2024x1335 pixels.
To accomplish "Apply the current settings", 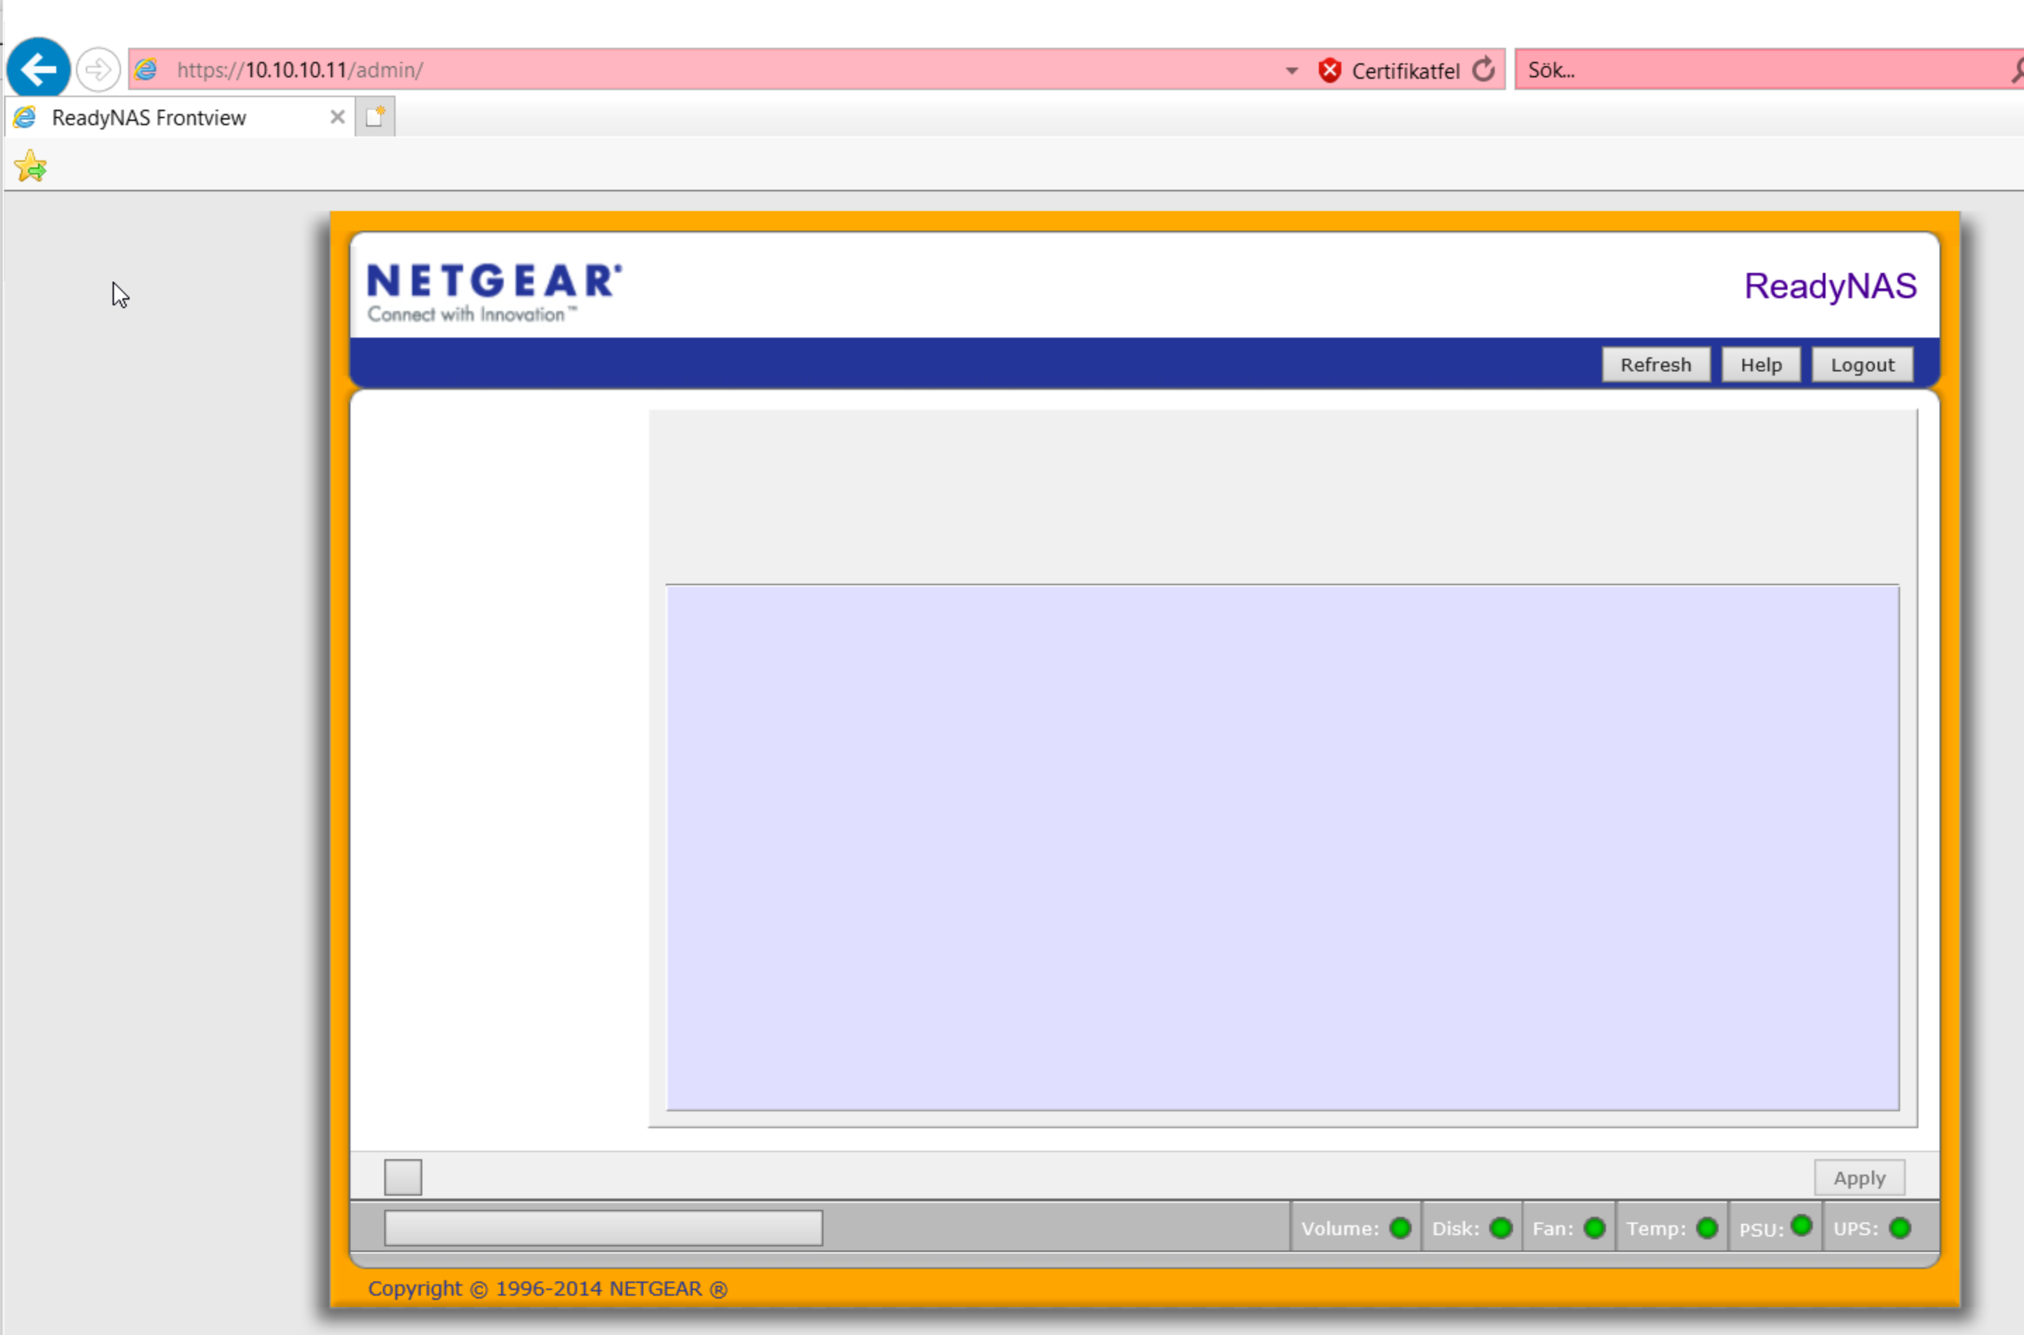I will 1859,1177.
